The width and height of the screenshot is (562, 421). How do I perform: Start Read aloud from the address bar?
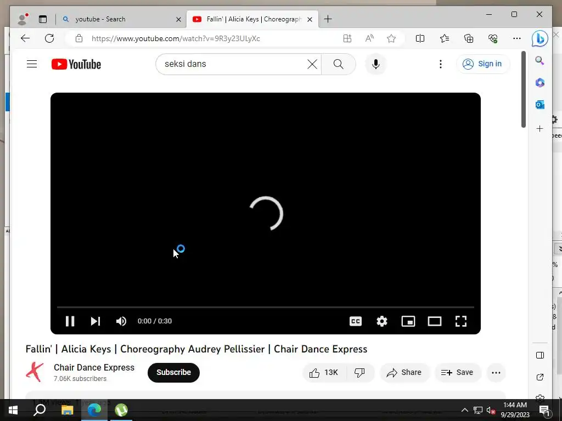click(369, 38)
